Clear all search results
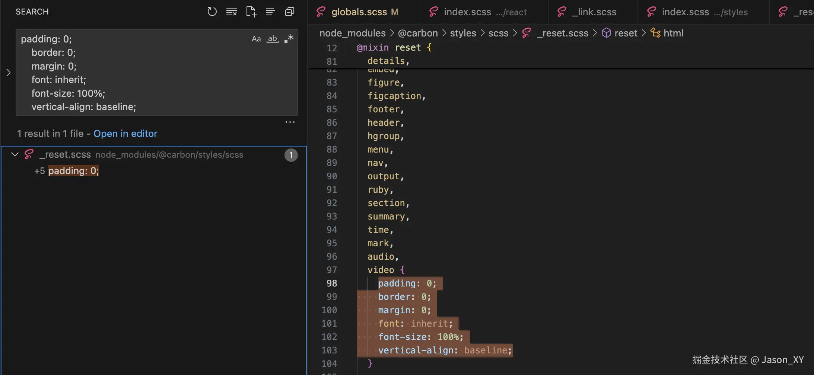This screenshot has width=814, height=375. (x=231, y=12)
